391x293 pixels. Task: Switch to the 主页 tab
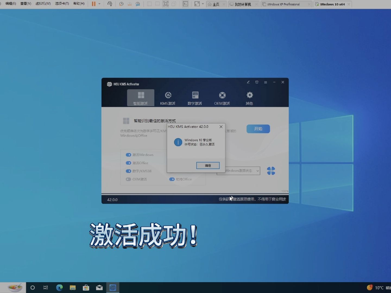tap(216, 4)
